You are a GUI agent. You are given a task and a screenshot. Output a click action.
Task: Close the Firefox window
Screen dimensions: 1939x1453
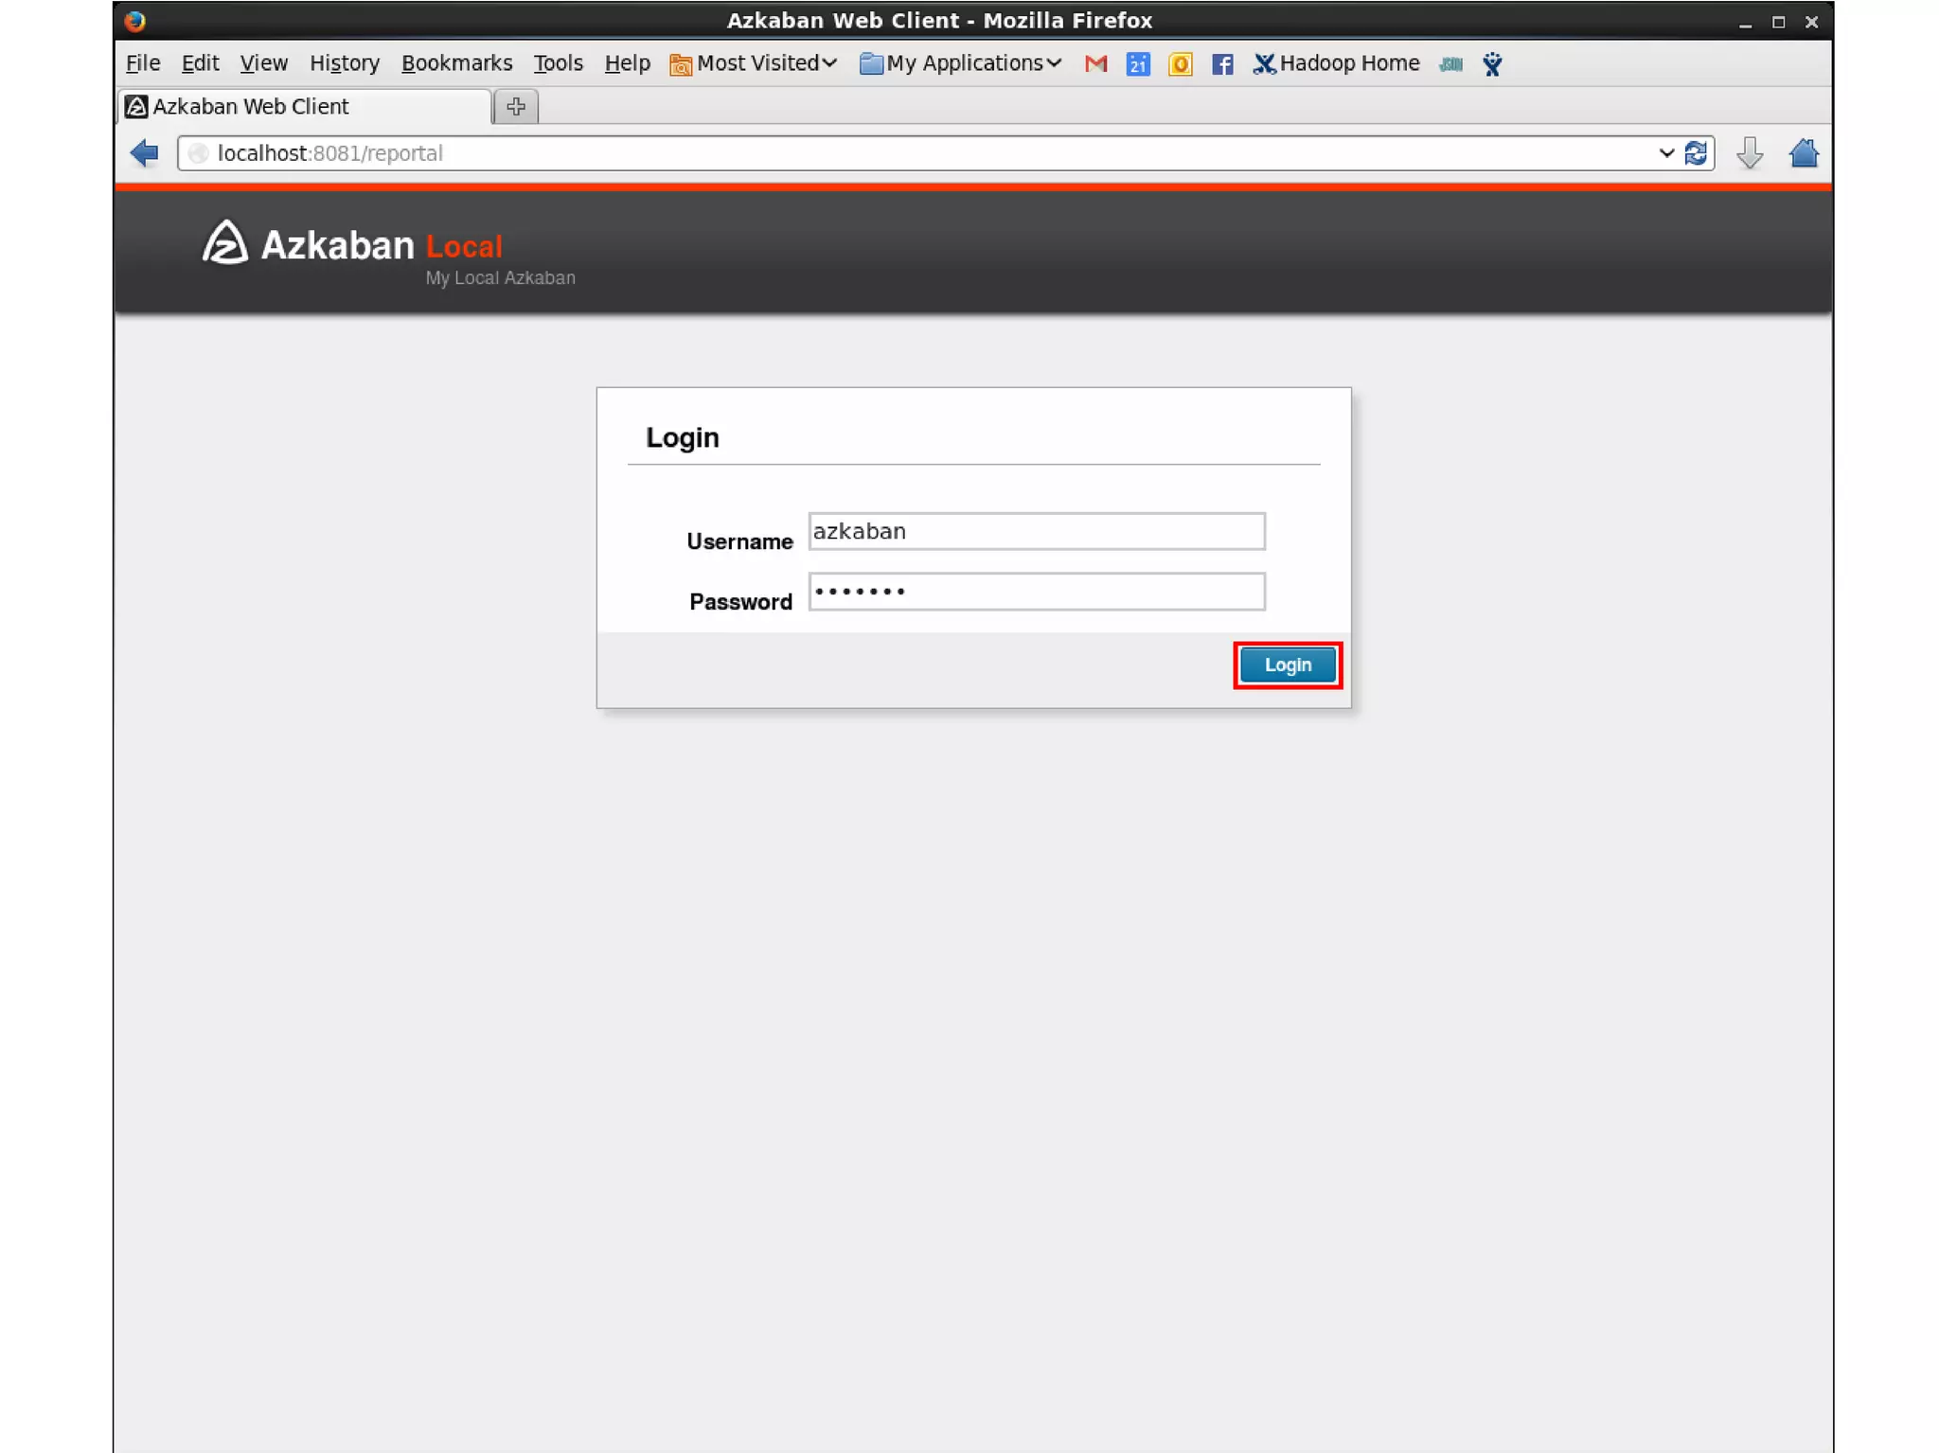point(1811,22)
